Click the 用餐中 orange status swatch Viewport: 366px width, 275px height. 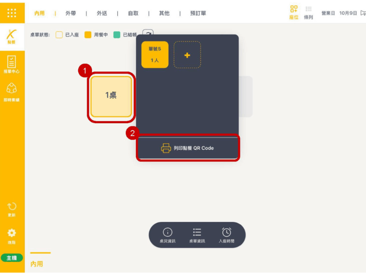click(88, 35)
